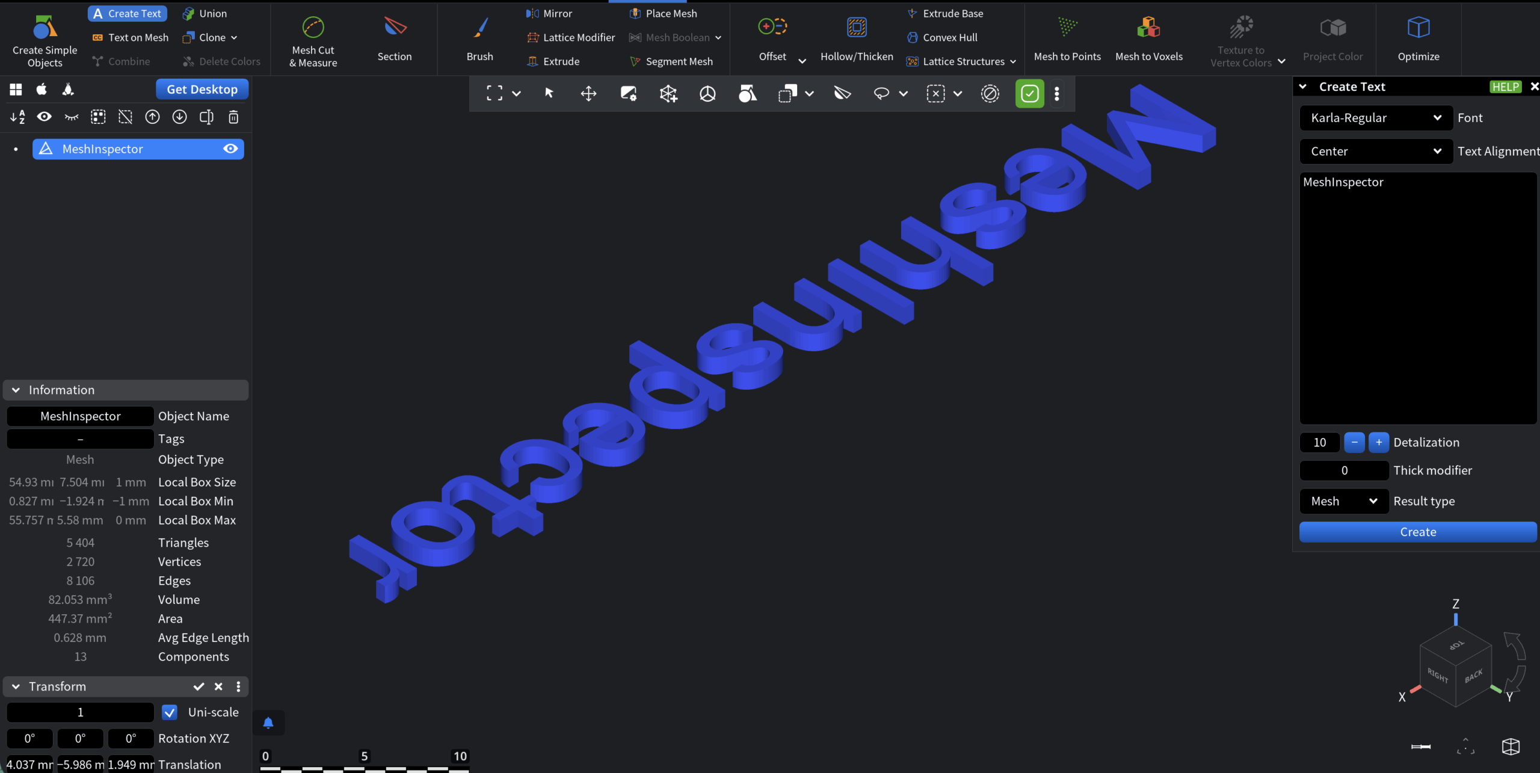Image resolution: width=1540 pixels, height=773 pixels.
Task: Switch to the Text on Mesh tool
Action: [129, 37]
